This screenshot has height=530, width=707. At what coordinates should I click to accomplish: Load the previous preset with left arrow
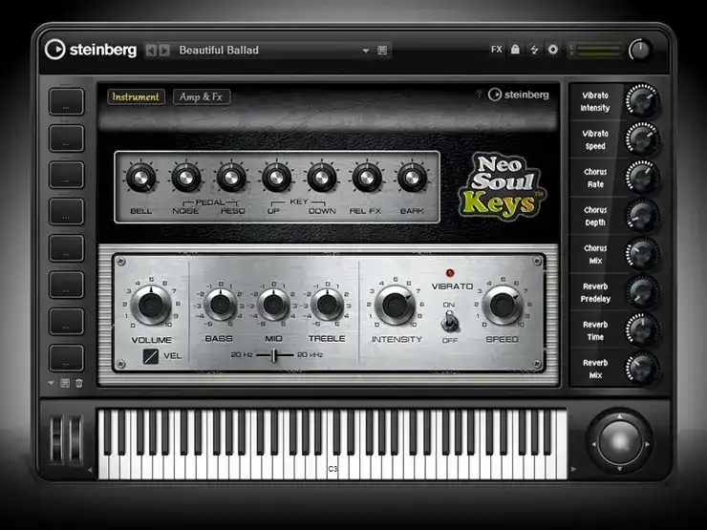pos(152,50)
